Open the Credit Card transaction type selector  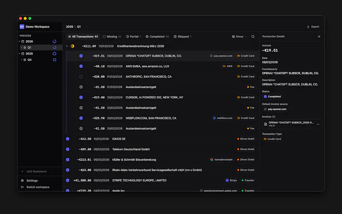[272, 139]
